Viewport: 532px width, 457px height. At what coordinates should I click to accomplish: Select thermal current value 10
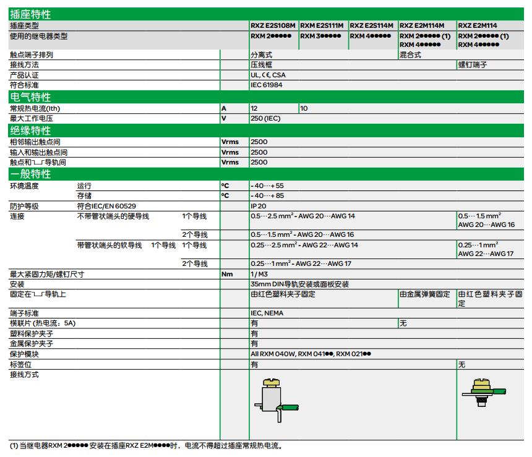point(304,108)
